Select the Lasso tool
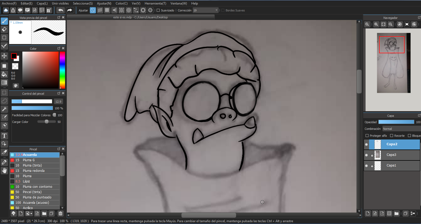Screen dimensions: 421x224 (x=4, y=101)
